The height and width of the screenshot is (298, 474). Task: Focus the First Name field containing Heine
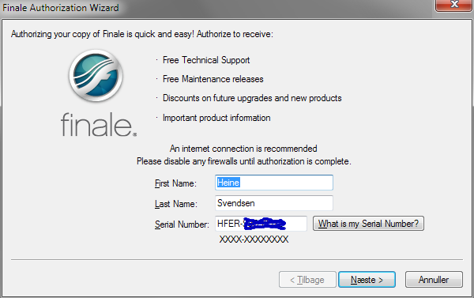[274, 183]
